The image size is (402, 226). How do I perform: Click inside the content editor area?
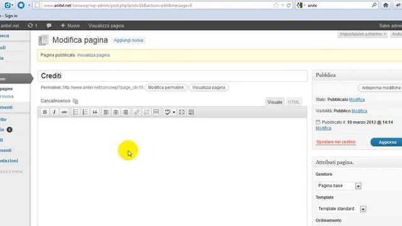point(172,171)
